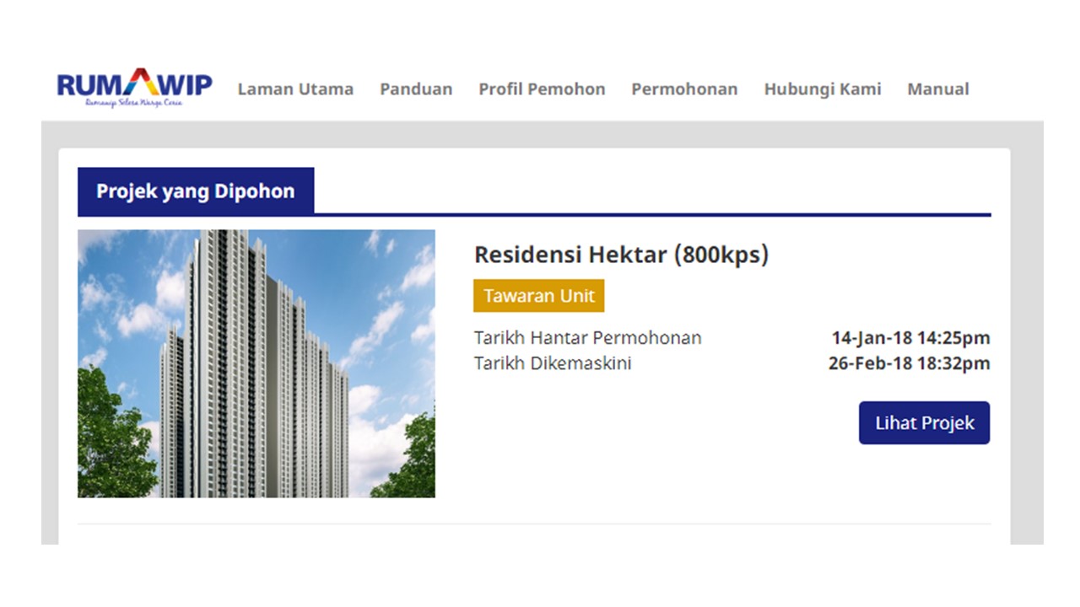Open the Hubungi Kami page

pyautogui.click(x=823, y=89)
